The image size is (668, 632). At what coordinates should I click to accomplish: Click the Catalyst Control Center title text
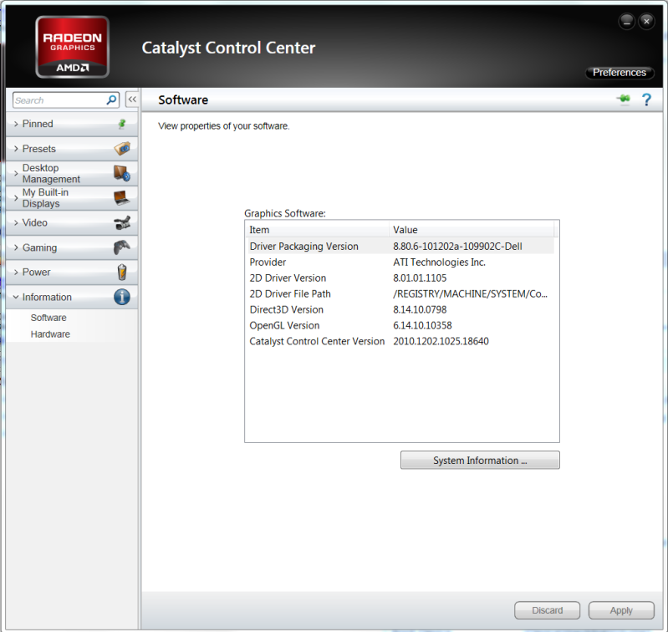coord(228,48)
